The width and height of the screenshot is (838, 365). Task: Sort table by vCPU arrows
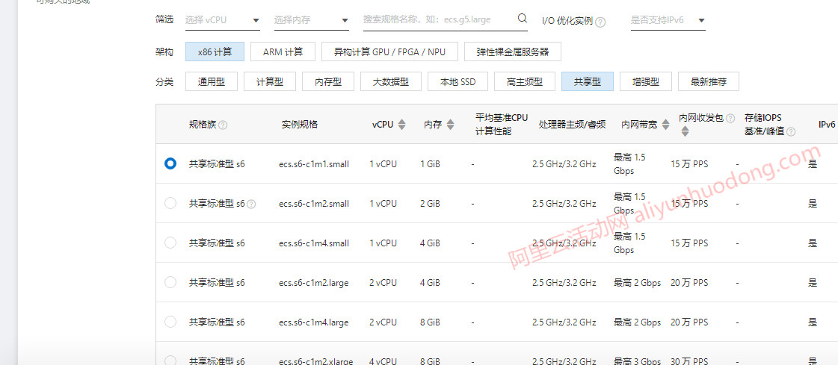[402, 125]
